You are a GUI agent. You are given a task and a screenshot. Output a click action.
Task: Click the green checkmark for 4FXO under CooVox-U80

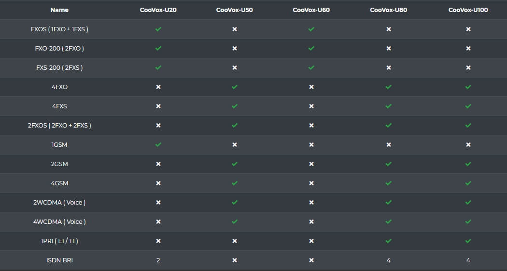pyautogui.click(x=389, y=87)
